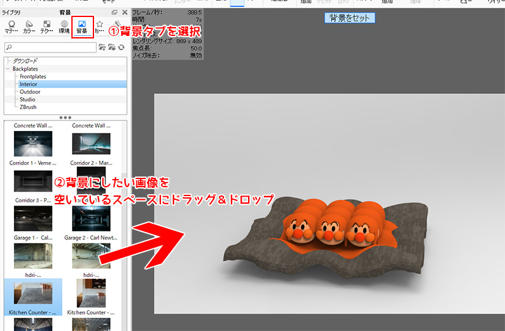Open the Outdoor backplates folder

tap(29, 91)
